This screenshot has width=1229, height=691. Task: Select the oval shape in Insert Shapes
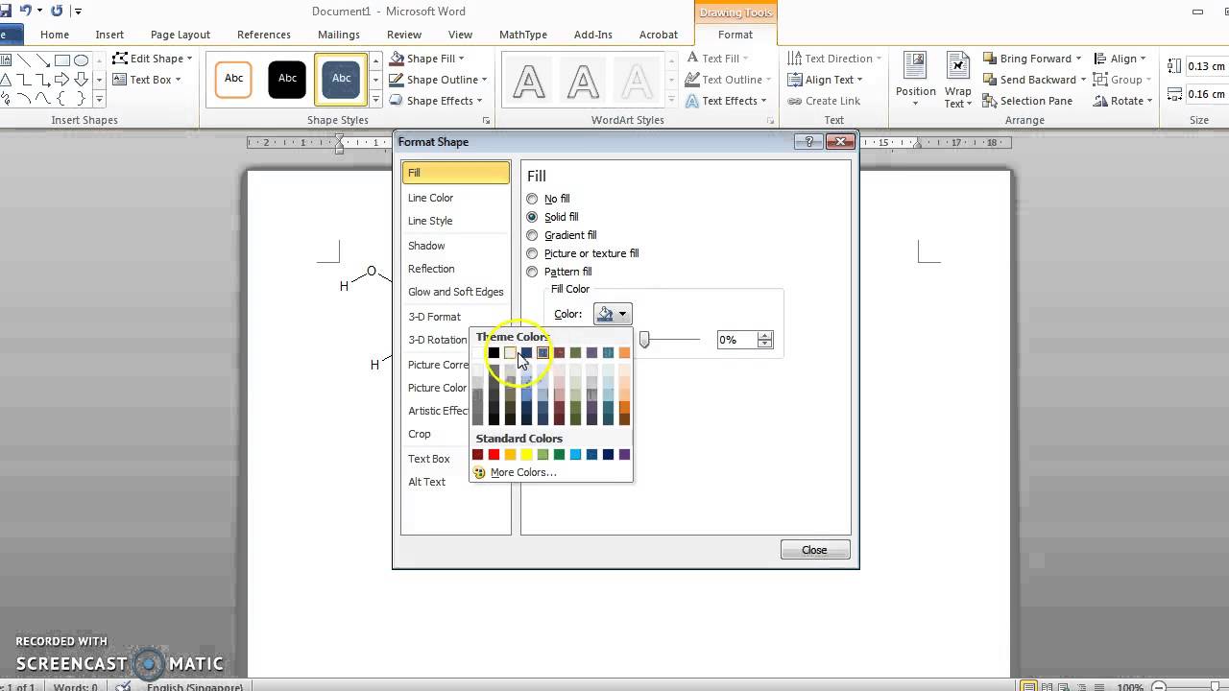(82, 60)
